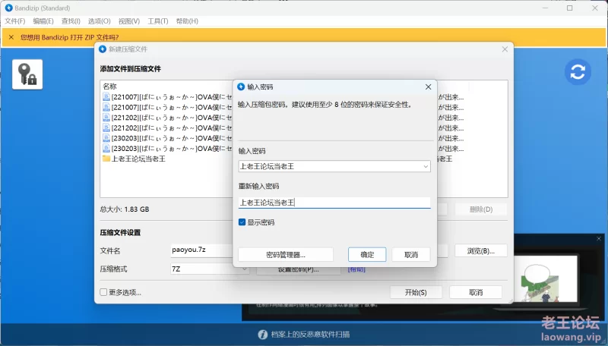The height and width of the screenshot is (346, 608).
Task: Close the 输入密码 dialog
Action: pyautogui.click(x=428, y=86)
